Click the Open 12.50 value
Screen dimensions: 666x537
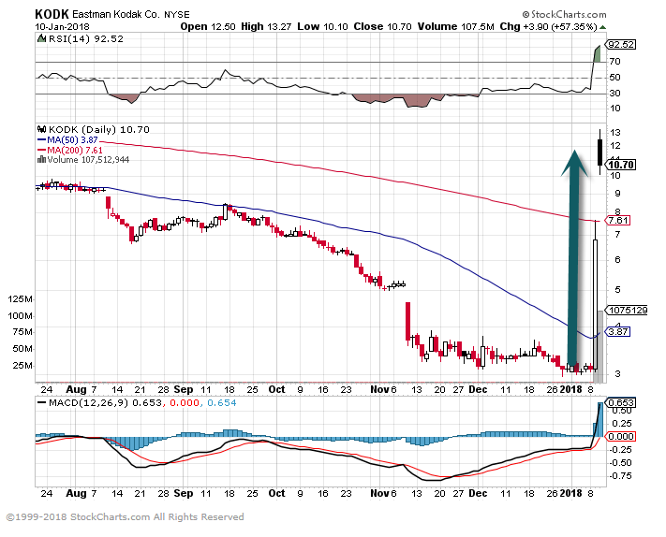click(x=208, y=27)
